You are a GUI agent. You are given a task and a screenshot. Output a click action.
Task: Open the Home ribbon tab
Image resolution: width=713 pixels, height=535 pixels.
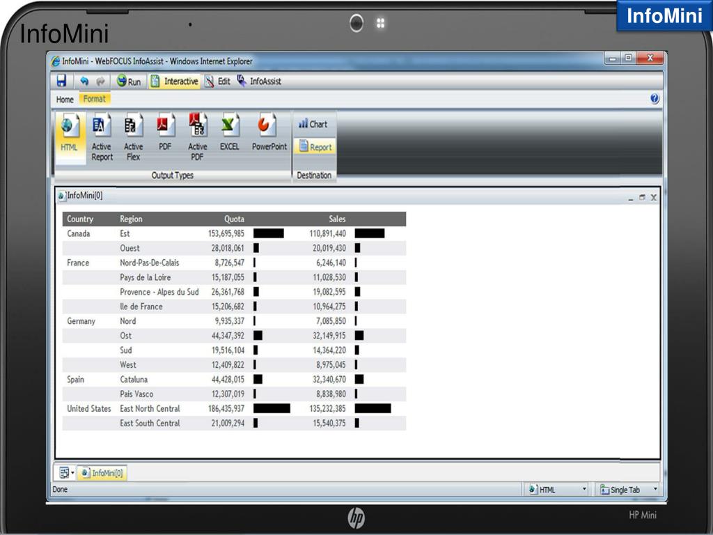[65, 99]
